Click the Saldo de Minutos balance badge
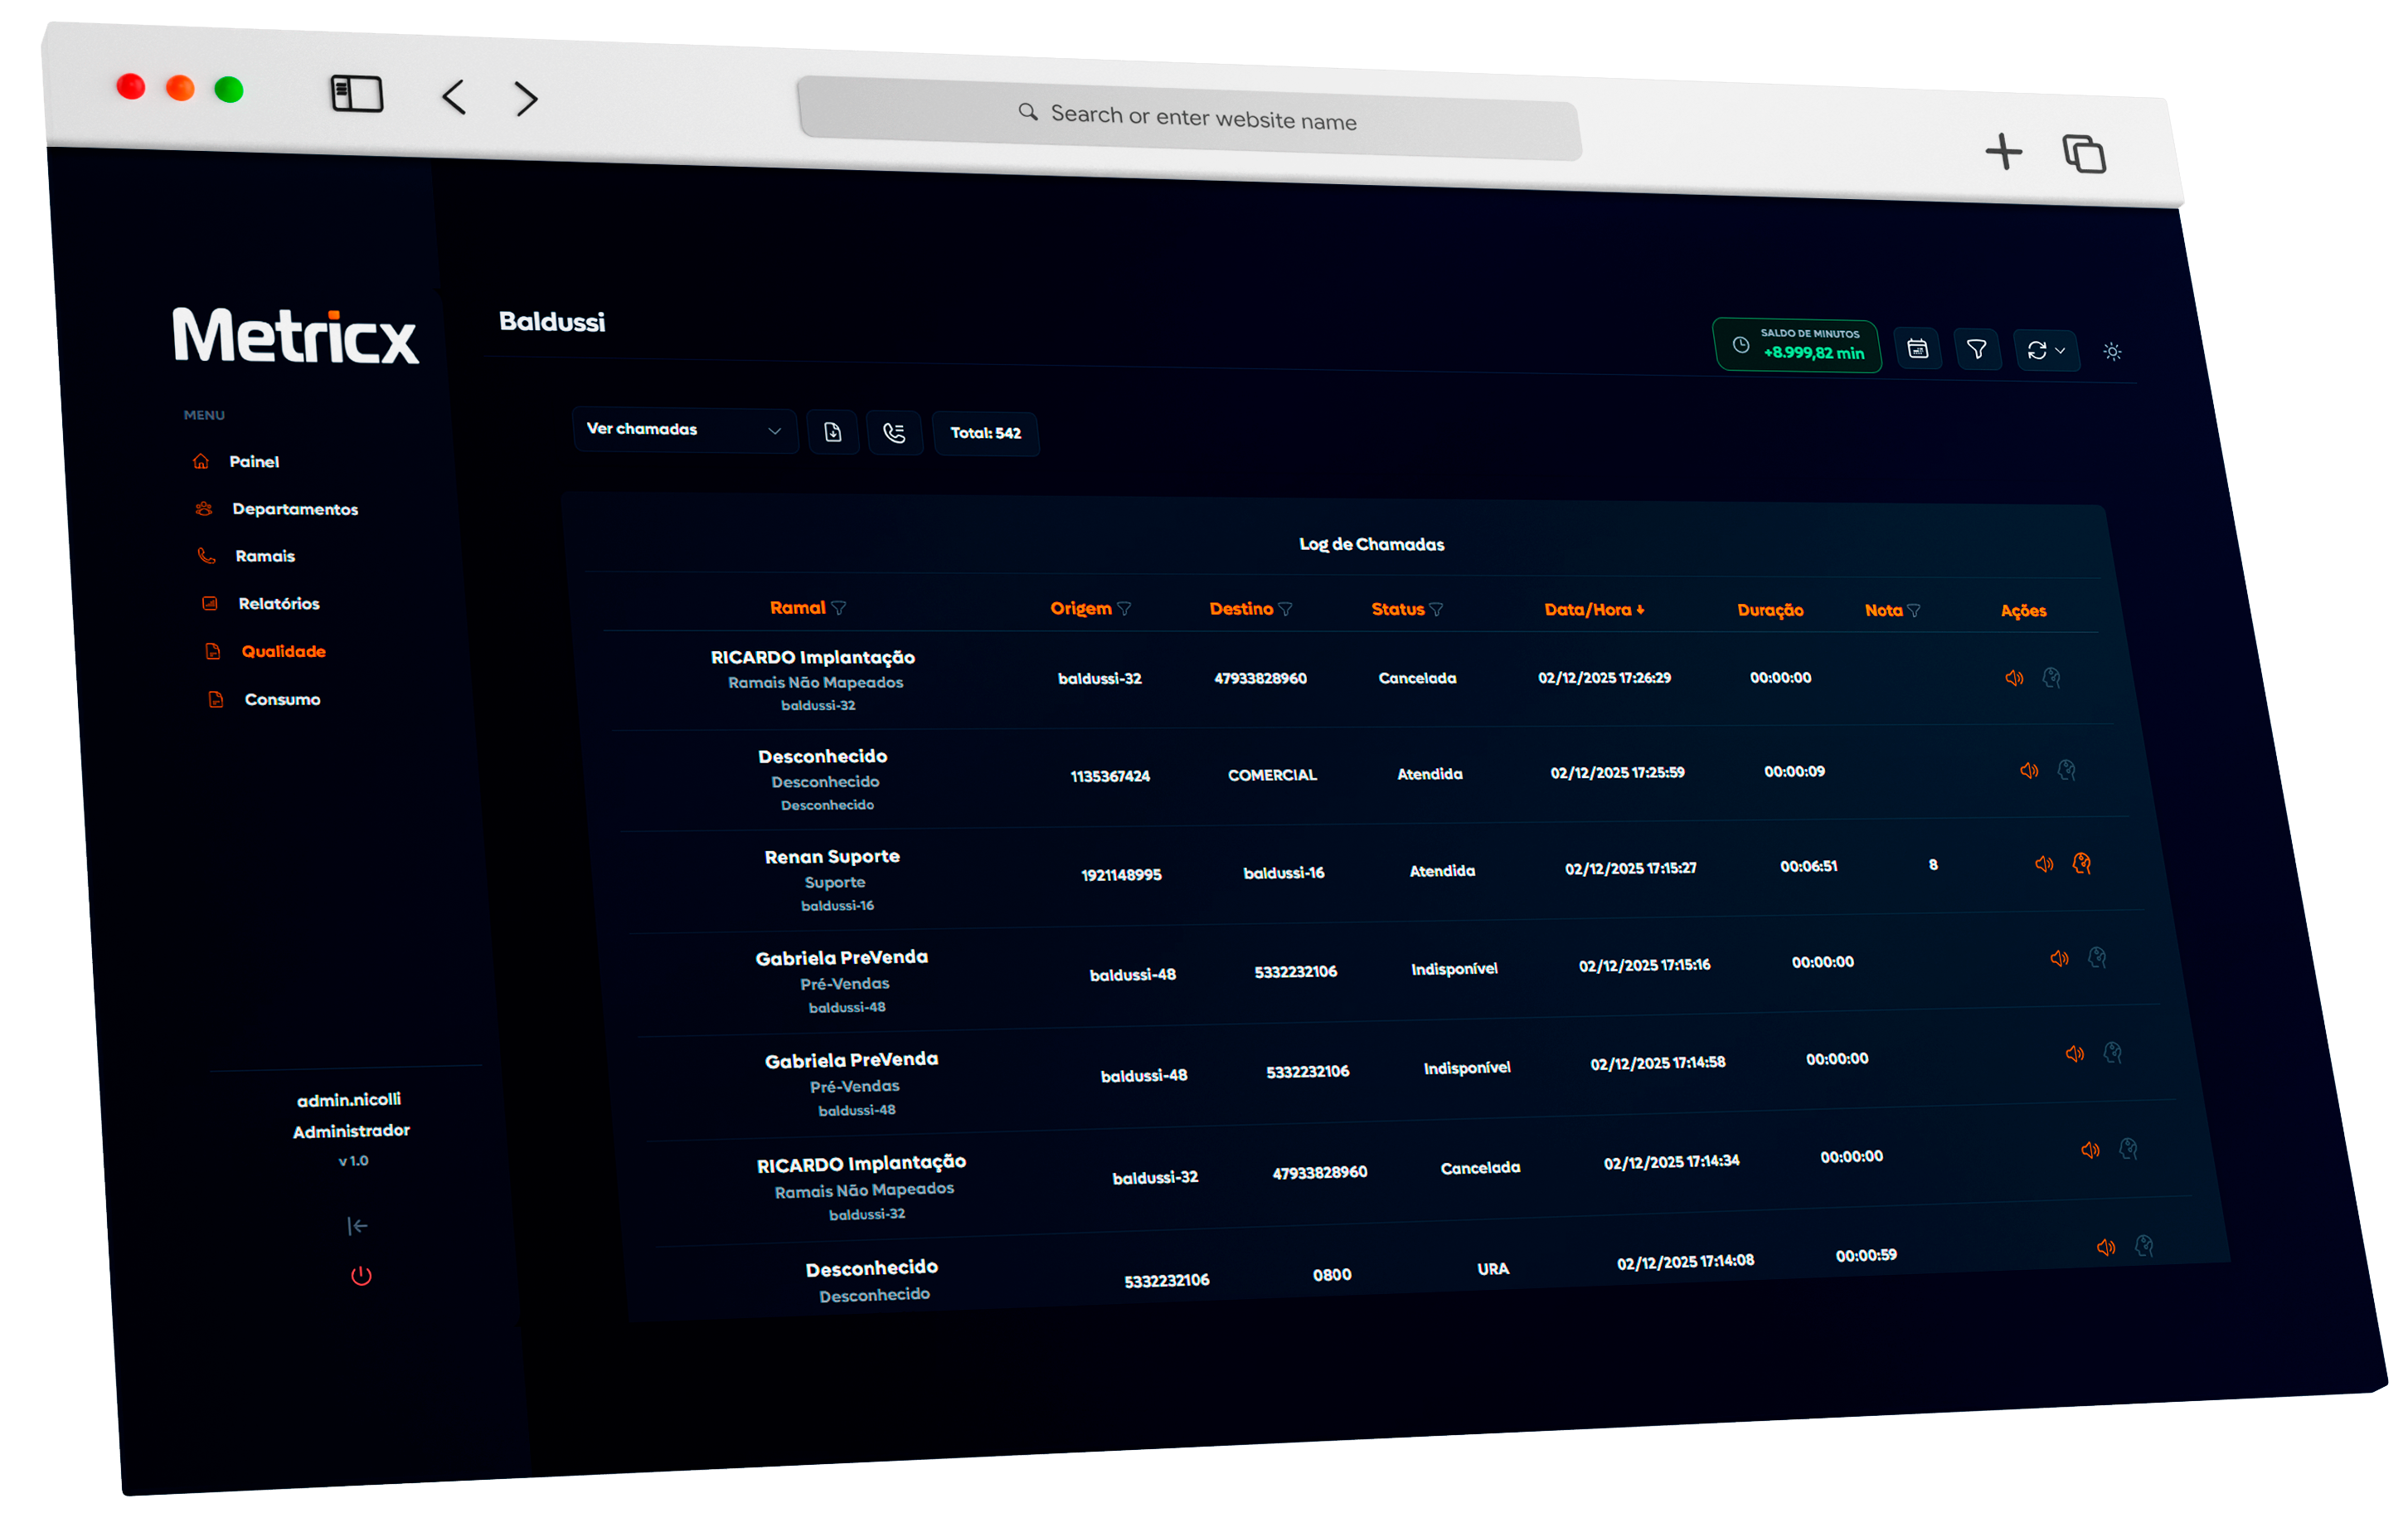Screen dimensions: 2408x1513 tap(1797, 345)
